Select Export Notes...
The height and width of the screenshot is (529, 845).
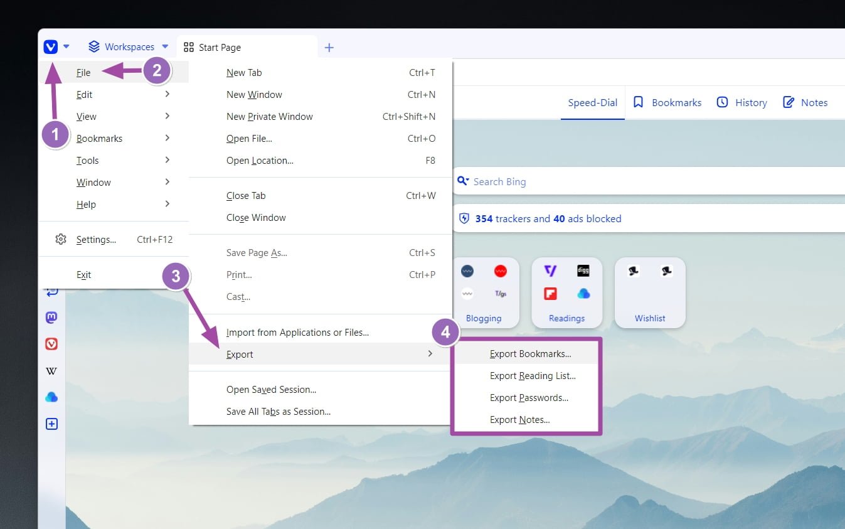click(527, 419)
